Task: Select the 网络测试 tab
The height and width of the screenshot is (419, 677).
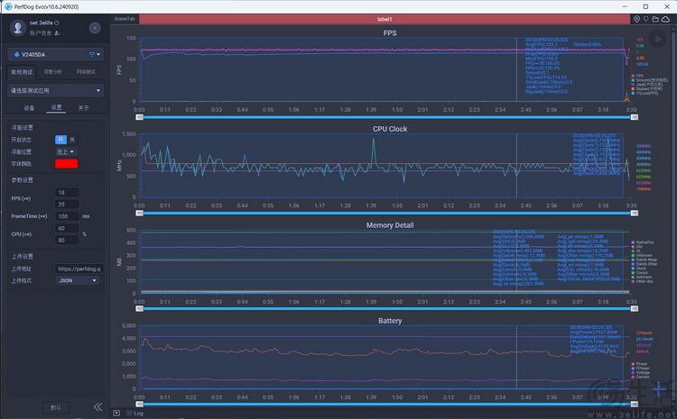Action: 86,72
